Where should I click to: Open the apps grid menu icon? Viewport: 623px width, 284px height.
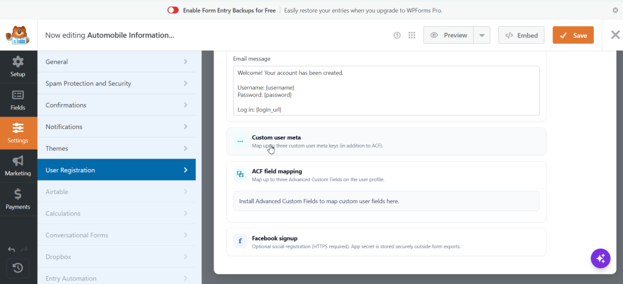(x=412, y=35)
